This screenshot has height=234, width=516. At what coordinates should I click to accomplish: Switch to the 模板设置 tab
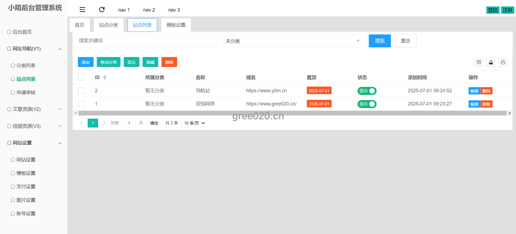pos(176,25)
